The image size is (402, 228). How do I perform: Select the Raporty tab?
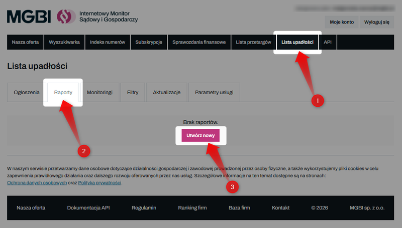63,93
